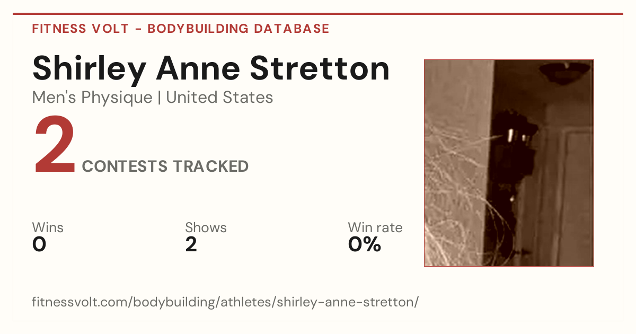Click the Wins stat label
This screenshot has width=636, height=334.
(48, 227)
